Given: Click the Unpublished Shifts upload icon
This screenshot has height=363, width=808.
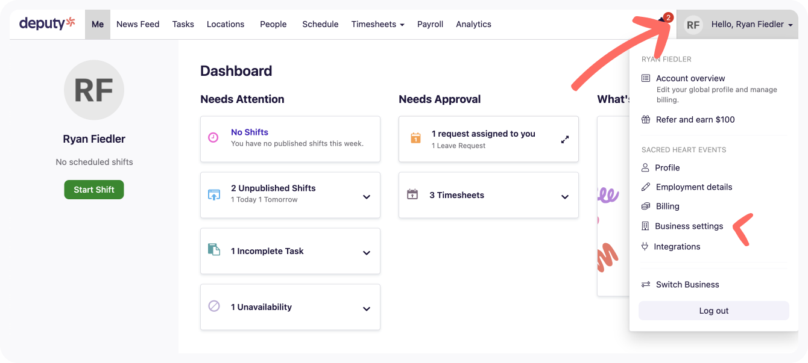Looking at the screenshot, I should tap(213, 194).
